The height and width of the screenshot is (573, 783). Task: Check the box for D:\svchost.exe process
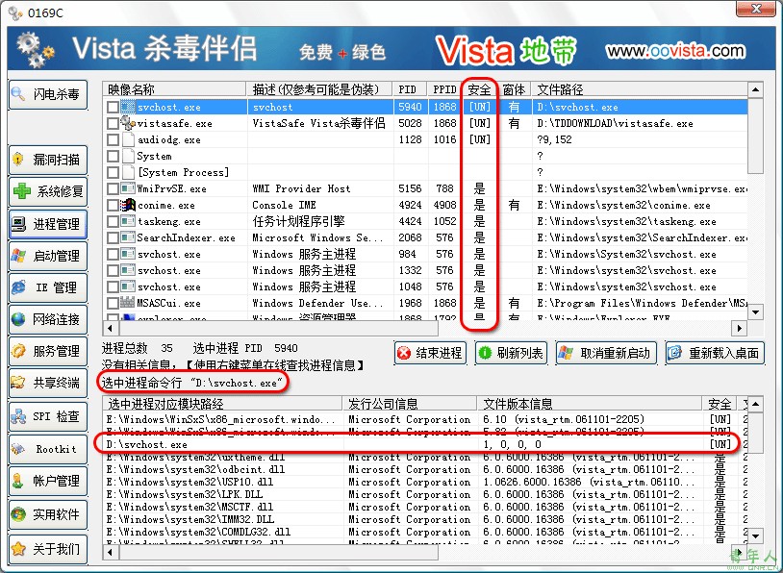tap(113, 107)
